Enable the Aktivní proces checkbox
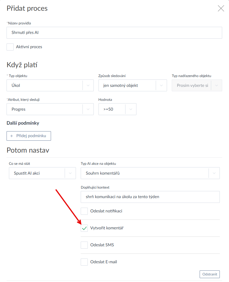This screenshot has width=229, height=282. (10, 47)
